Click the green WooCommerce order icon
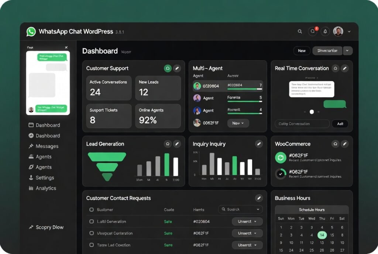Viewport: 378px width, 254px height. (x=281, y=158)
